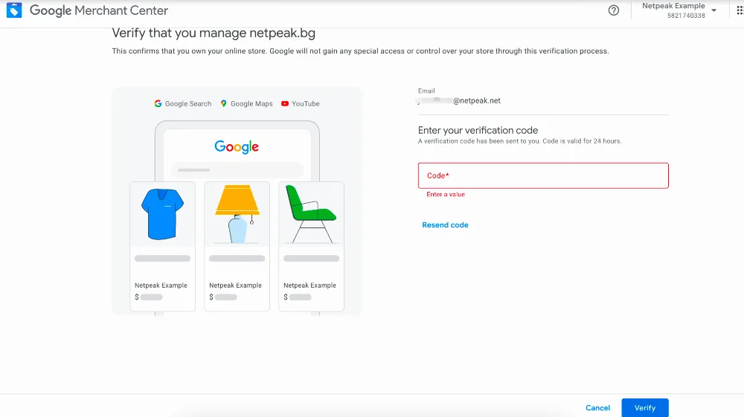This screenshot has height=417, width=744.
Task: Click account ID 5821740338 text
Action: 686,16
